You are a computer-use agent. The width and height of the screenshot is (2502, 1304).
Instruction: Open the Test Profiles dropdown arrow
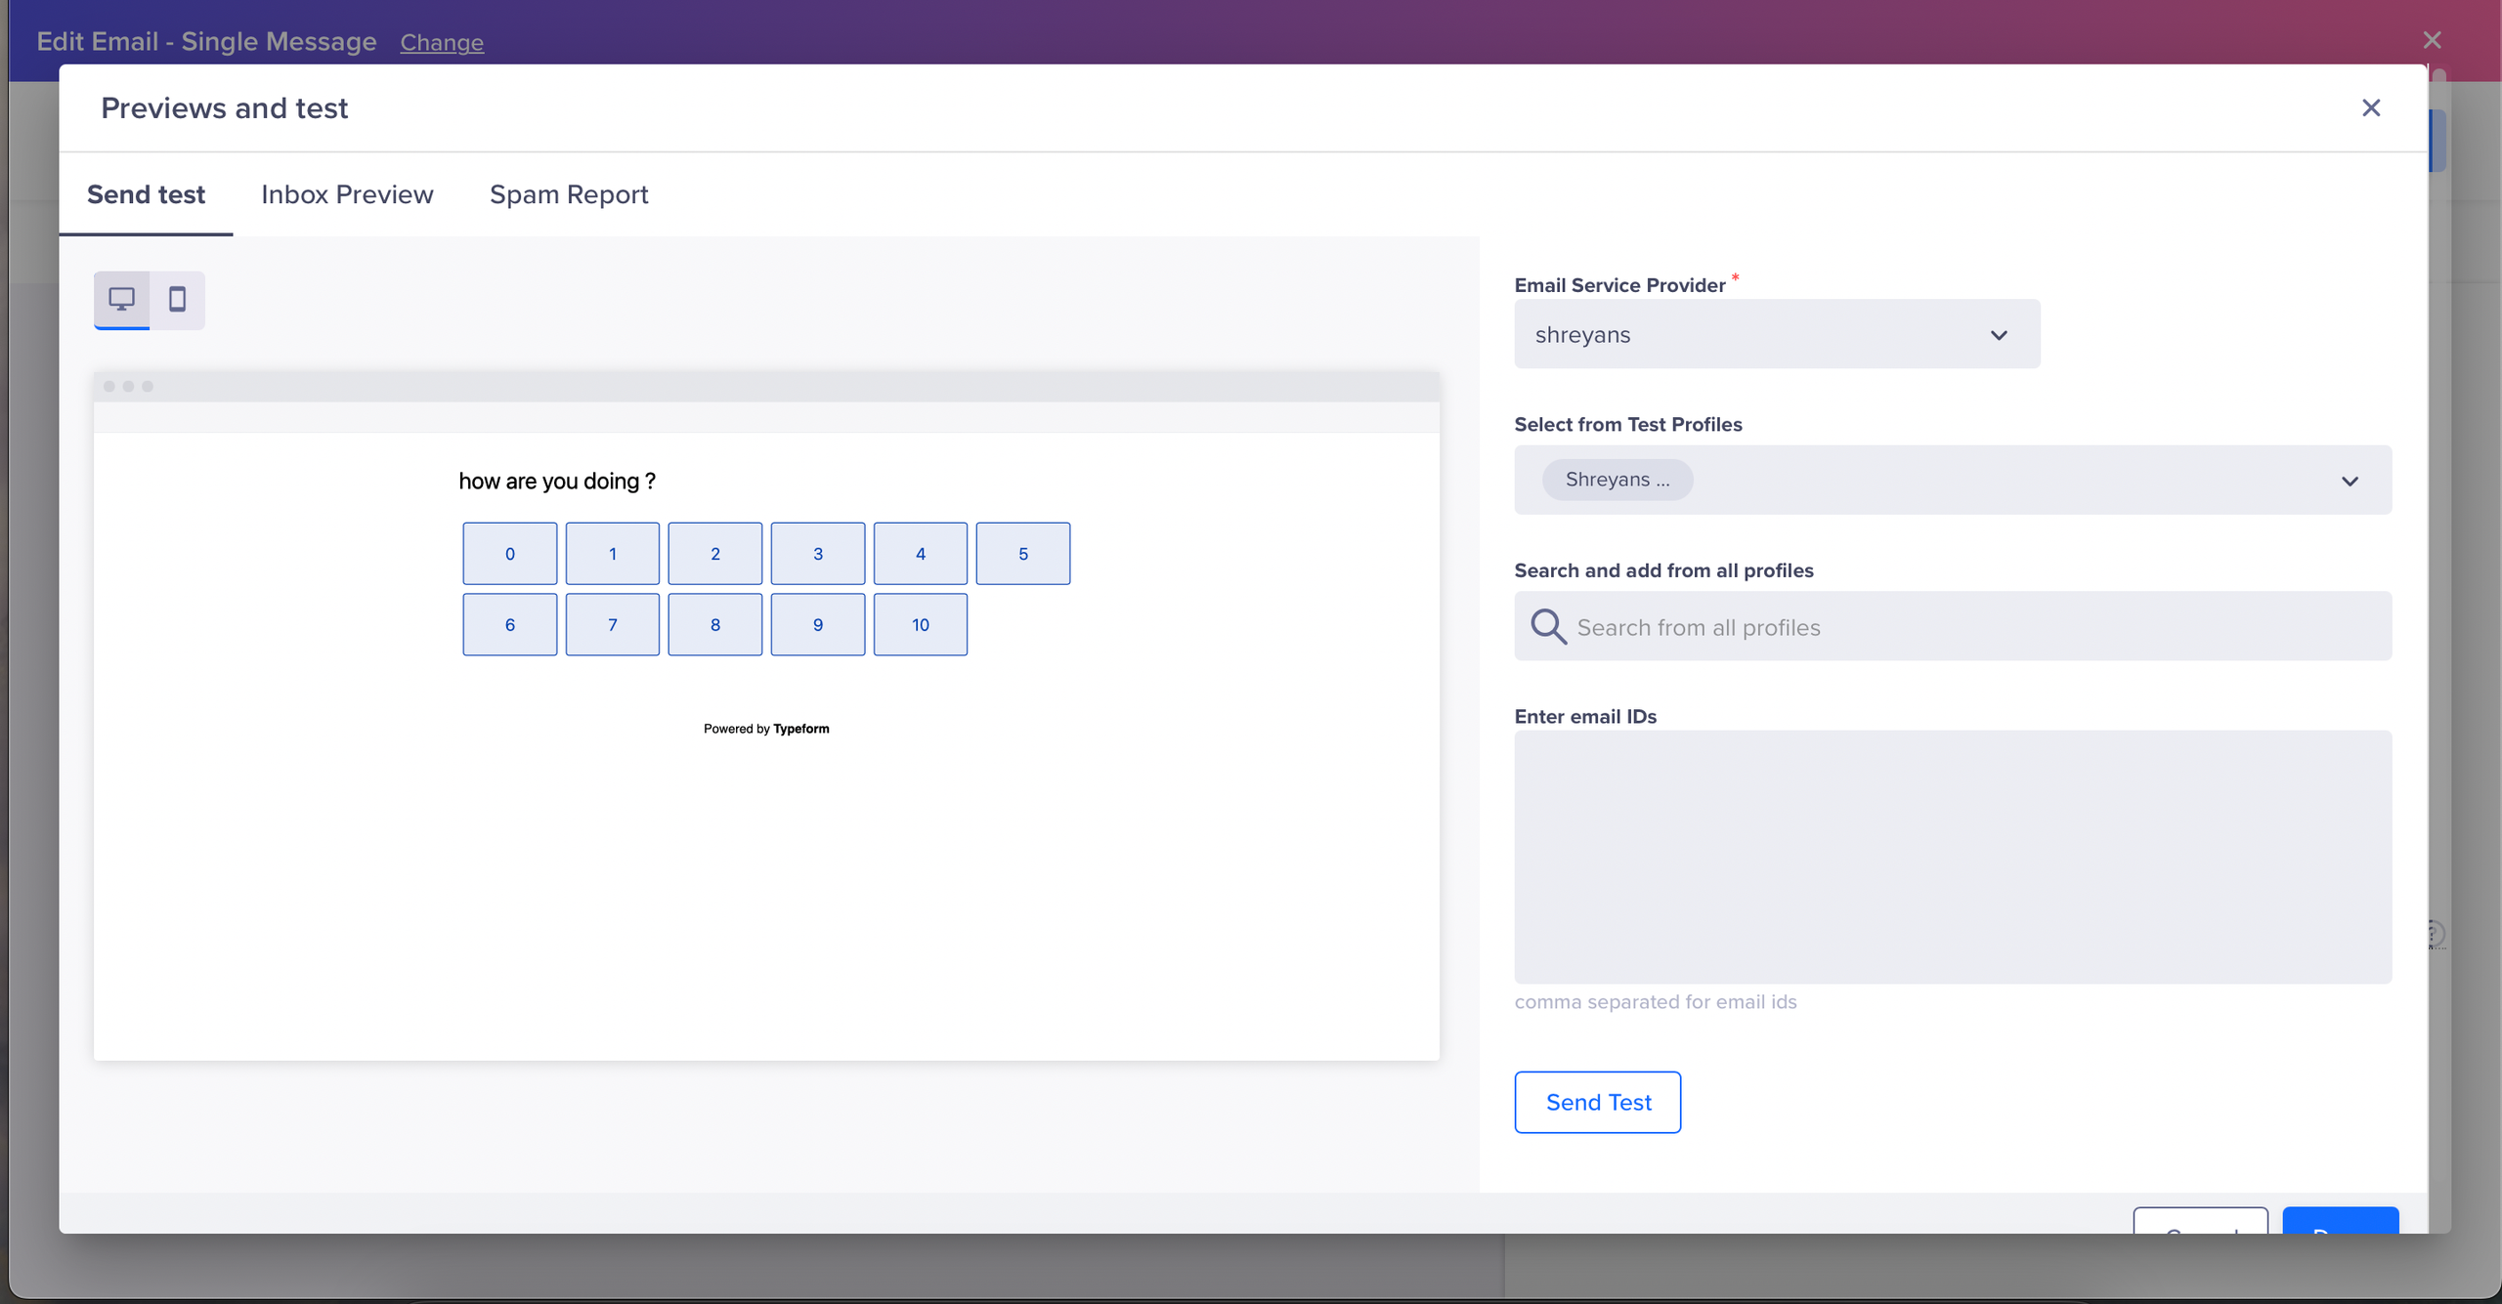pos(2350,481)
